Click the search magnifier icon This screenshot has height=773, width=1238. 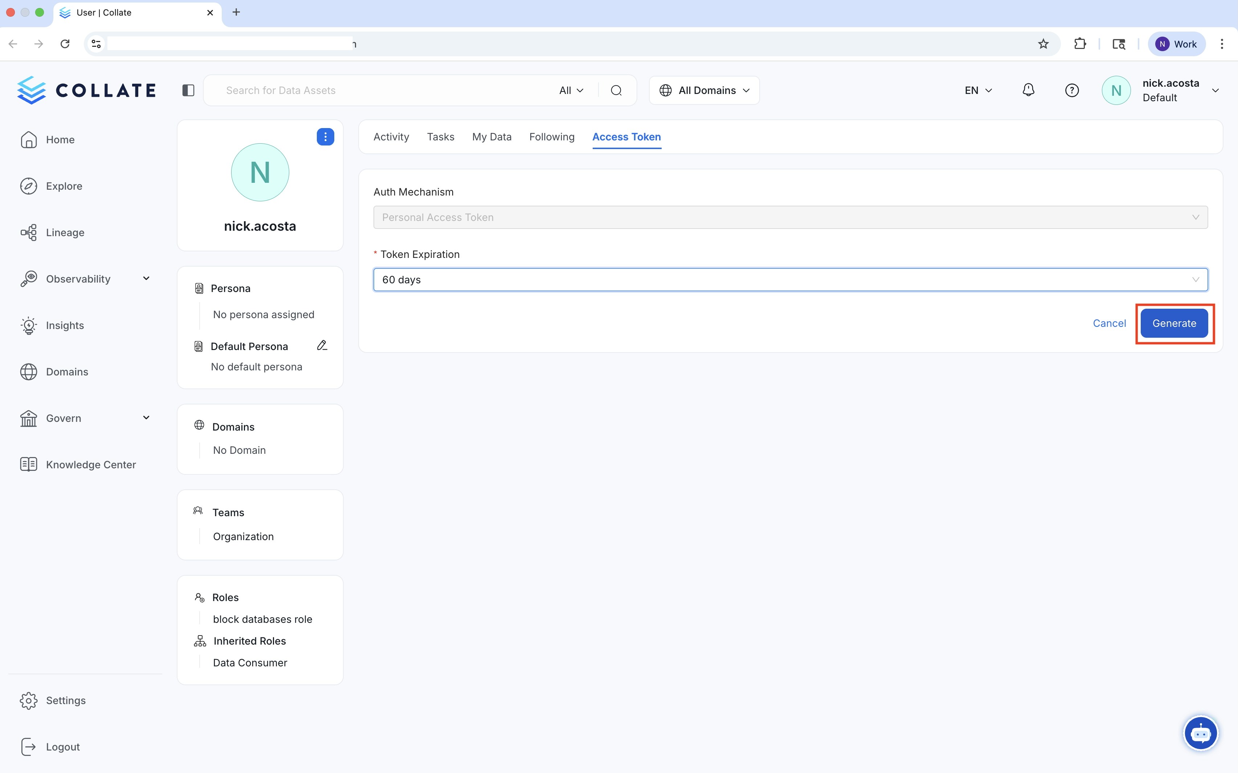point(616,90)
